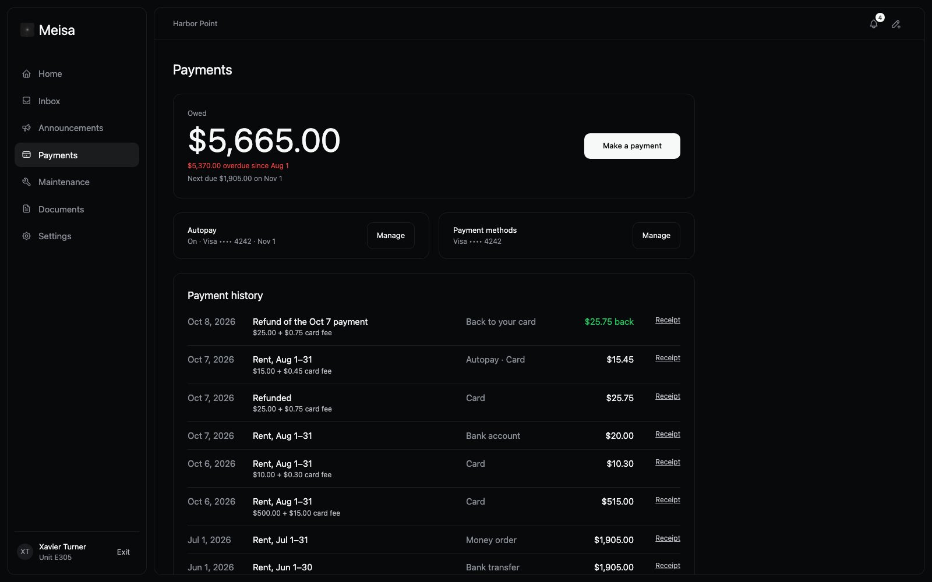
Task: Open notifications bell icon
Action: coord(874,24)
